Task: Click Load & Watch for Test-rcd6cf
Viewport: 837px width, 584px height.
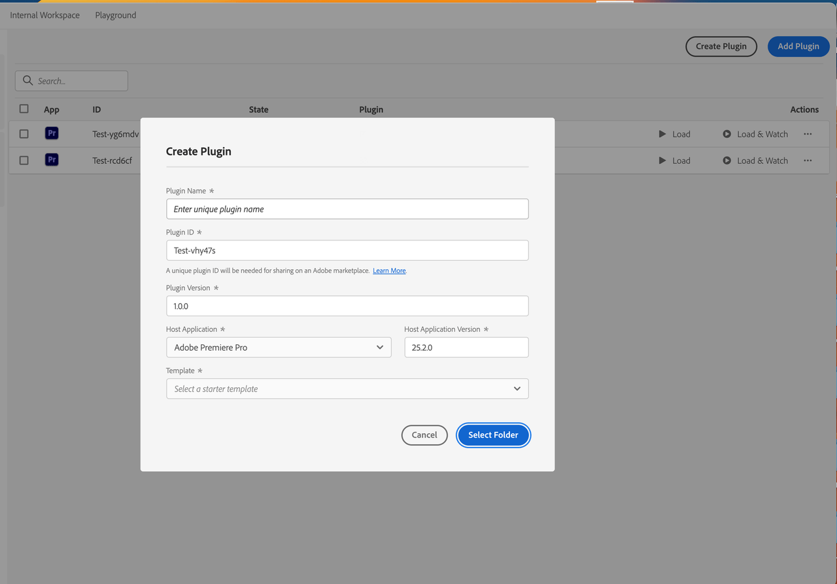Action: [755, 160]
